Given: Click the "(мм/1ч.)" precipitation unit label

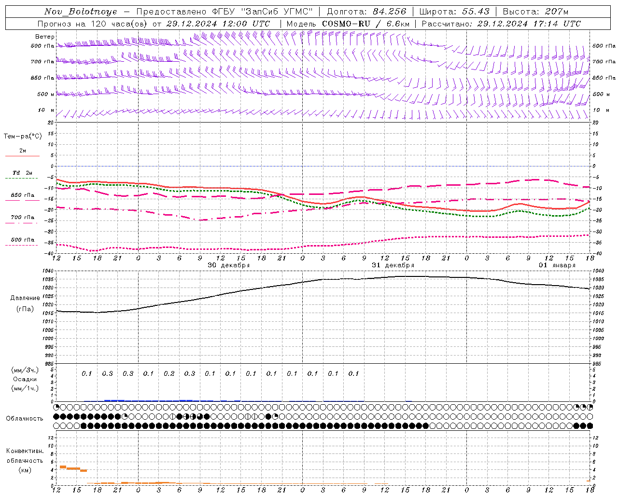Looking at the screenshot, I should pyautogui.click(x=25, y=388).
